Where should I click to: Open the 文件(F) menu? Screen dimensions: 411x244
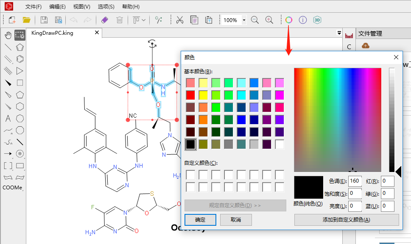34,7
